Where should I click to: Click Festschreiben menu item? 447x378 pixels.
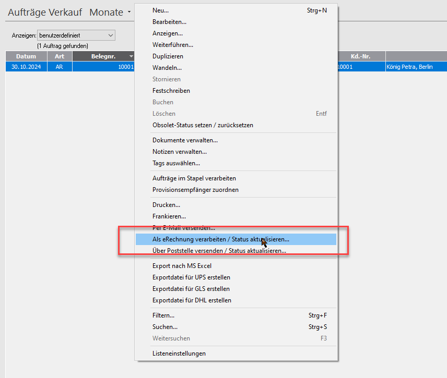point(236,91)
